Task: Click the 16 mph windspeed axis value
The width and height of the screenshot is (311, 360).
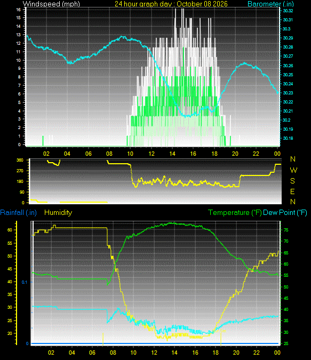Action: [18, 10]
